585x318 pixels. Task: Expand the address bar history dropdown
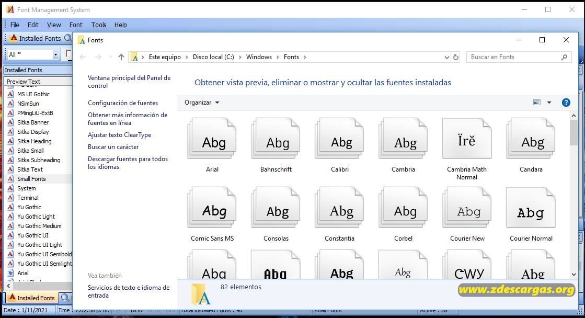(x=446, y=57)
